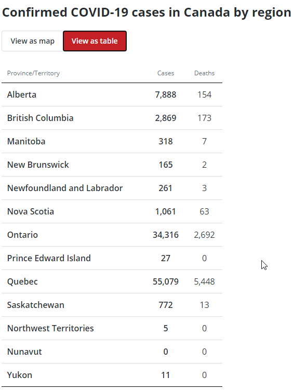Switch to View as map

coord(33,41)
